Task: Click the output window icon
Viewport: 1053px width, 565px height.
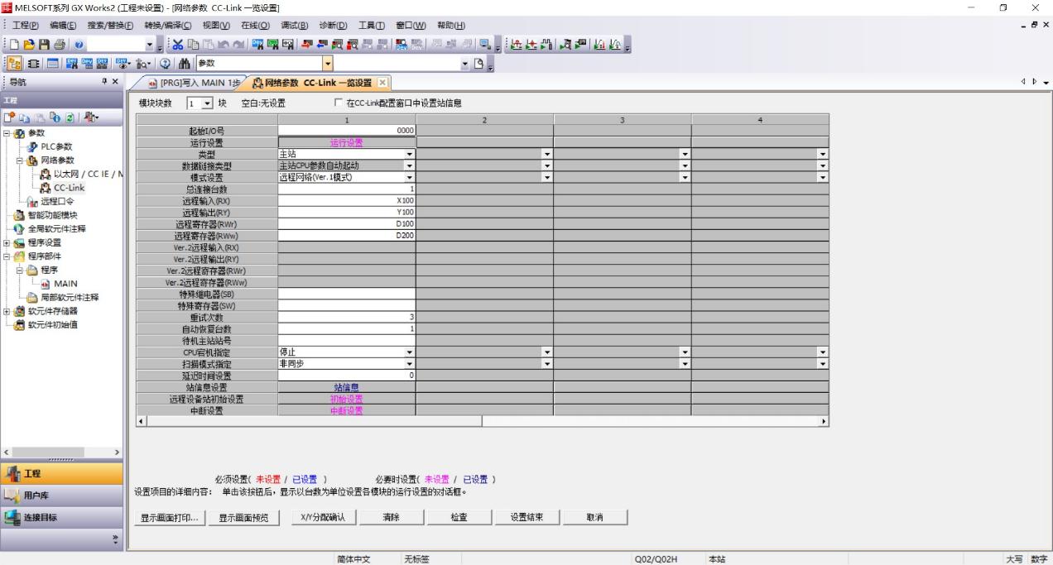Action: click(x=53, y=63)
